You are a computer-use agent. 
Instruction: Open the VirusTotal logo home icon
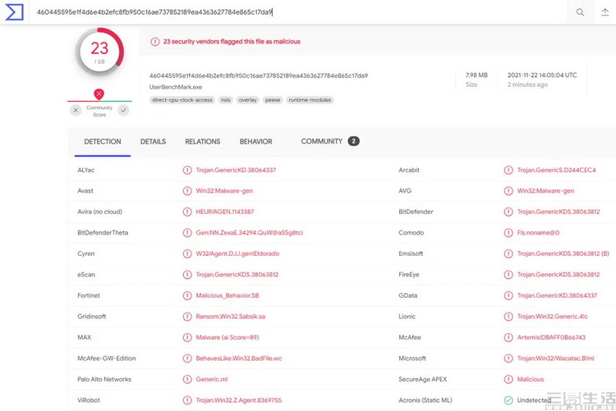click(x=14, y=12)
